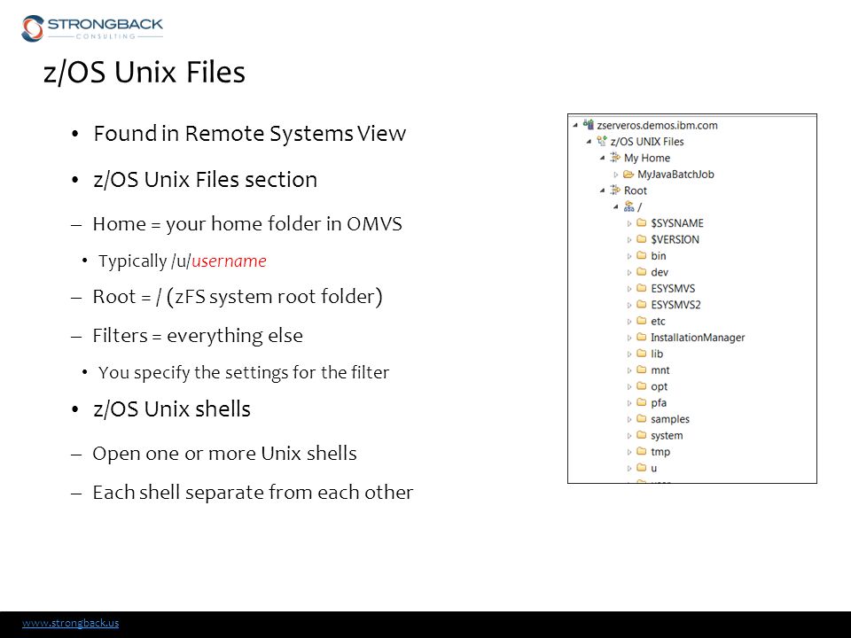851x638 pixels.
Task: Expand the u folder arrow
Action: [x=629, y=468]
